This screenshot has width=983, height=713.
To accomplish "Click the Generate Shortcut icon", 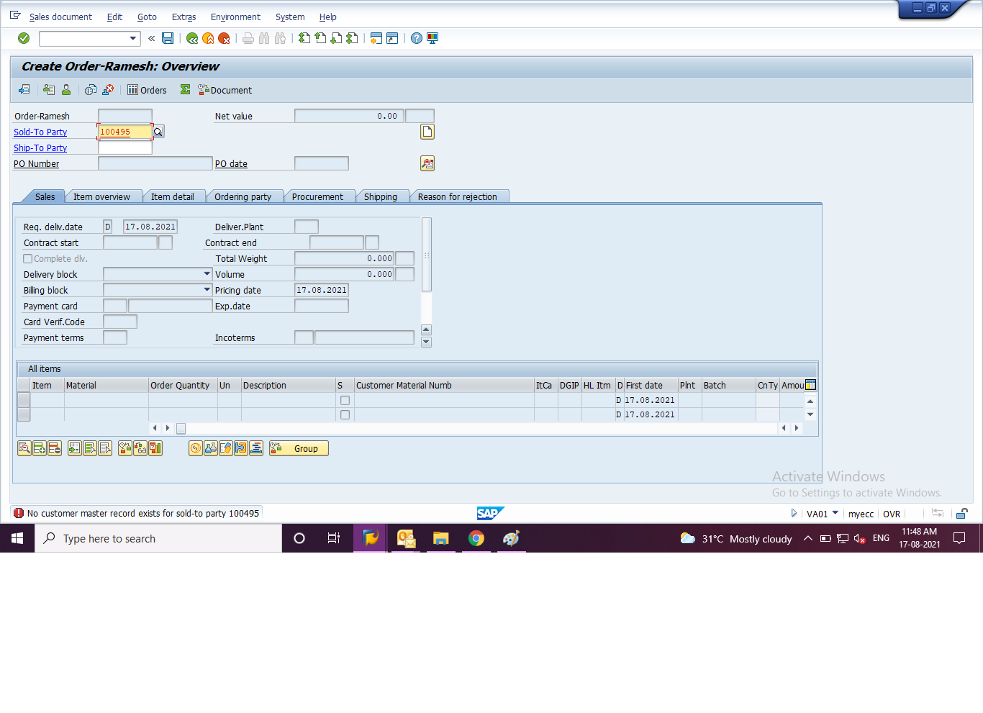I will point(392,38).
